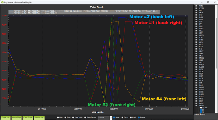Click the Graph Right button
Viewport: 218px width, 120px height.
tap(16, 117)
